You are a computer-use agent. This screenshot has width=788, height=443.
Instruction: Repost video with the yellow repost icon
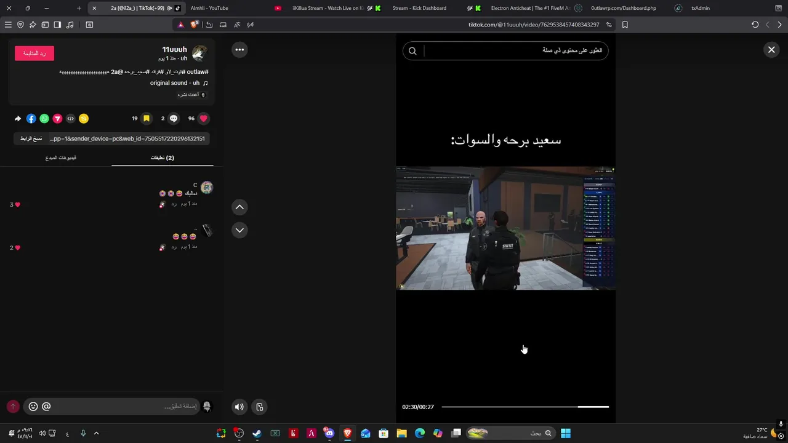click(x=84, y=119)
